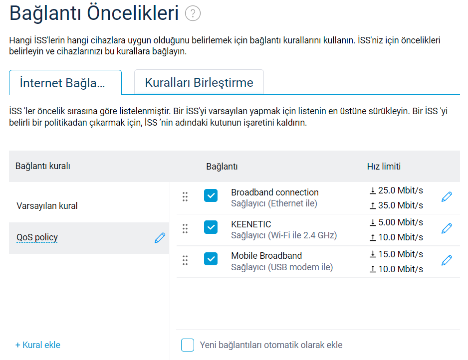Viewport: 468px width, 360px height.
Task: Grab Mobile Broadband drag handle
Action: point(185,260)
